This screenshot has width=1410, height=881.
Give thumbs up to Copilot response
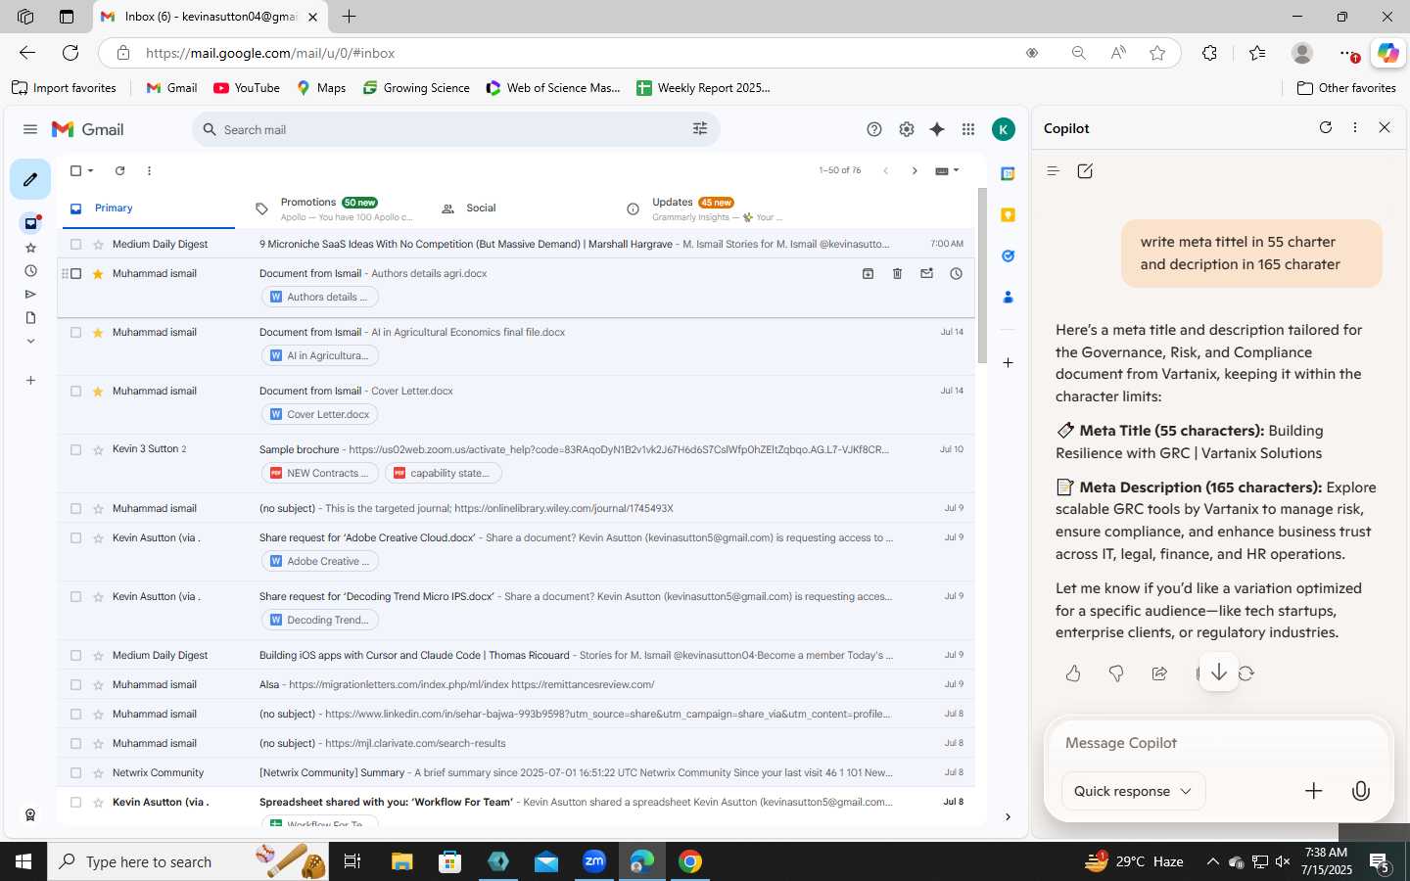(1073, 673)
